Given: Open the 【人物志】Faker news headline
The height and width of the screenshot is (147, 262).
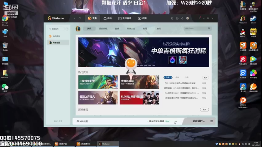Looking at the screenshot, I should (182, 93).
